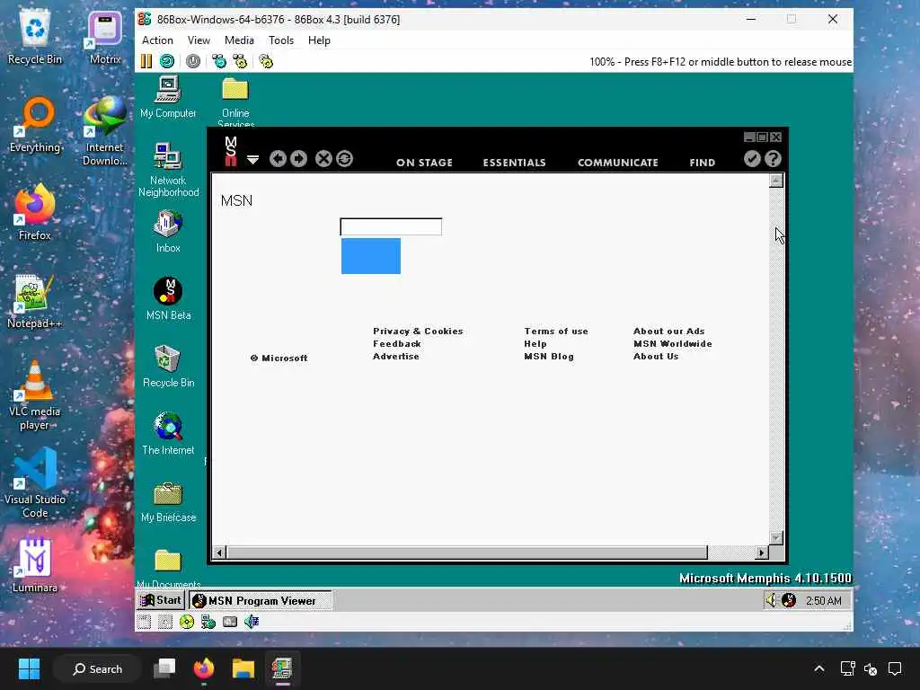Go back in MSN Program Viewer

tap(279, 158)
